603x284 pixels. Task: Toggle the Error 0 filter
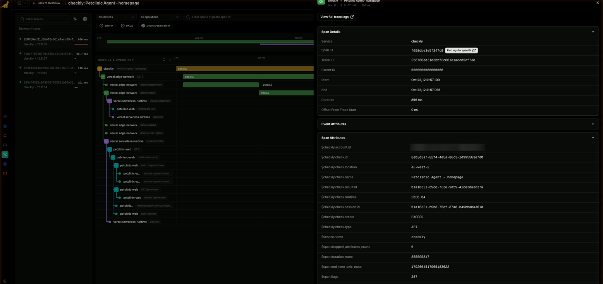[106, 26]
